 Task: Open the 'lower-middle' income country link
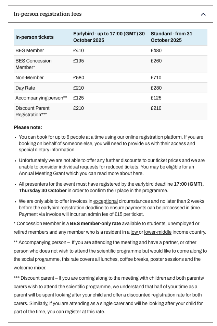click(x=158, y=232)
